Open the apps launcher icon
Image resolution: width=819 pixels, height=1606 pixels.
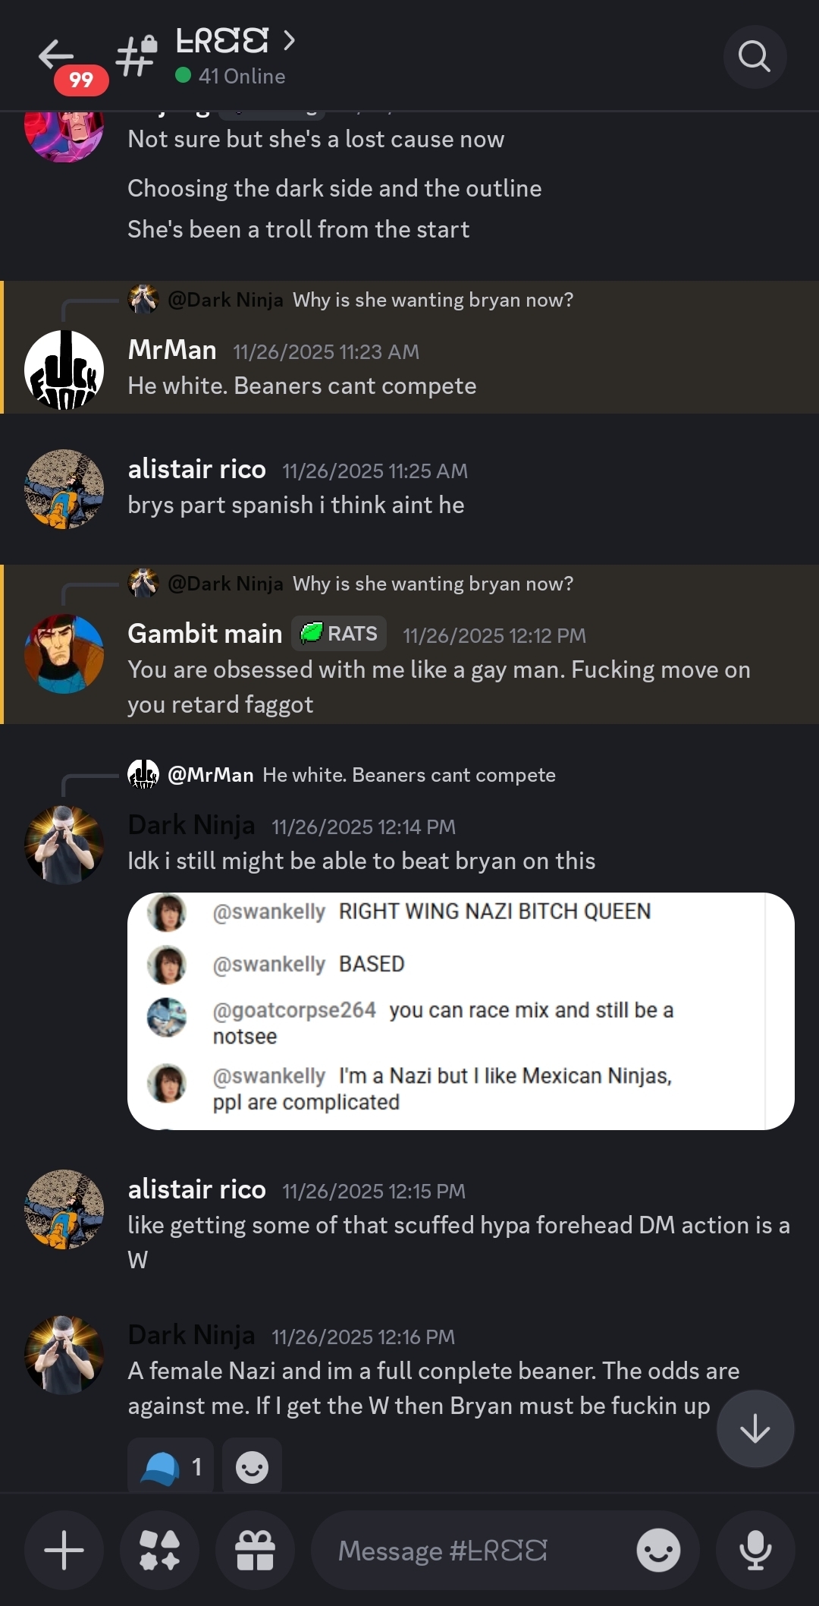160,1550
